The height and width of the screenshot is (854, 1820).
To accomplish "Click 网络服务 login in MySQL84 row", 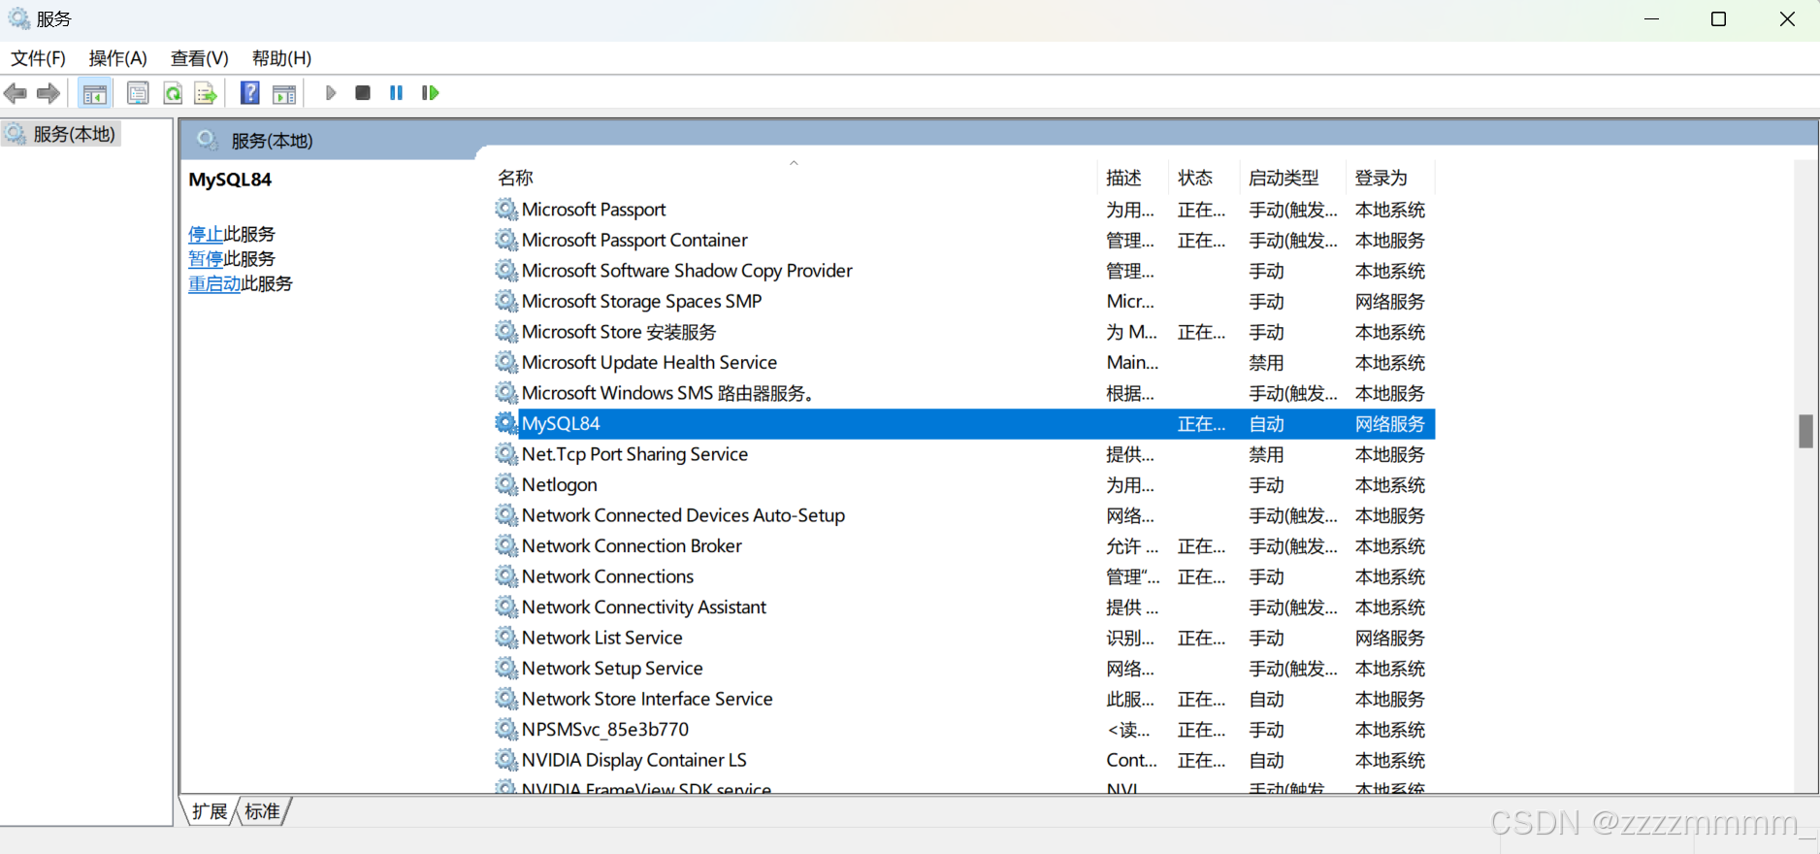I will coord(1390,424).
